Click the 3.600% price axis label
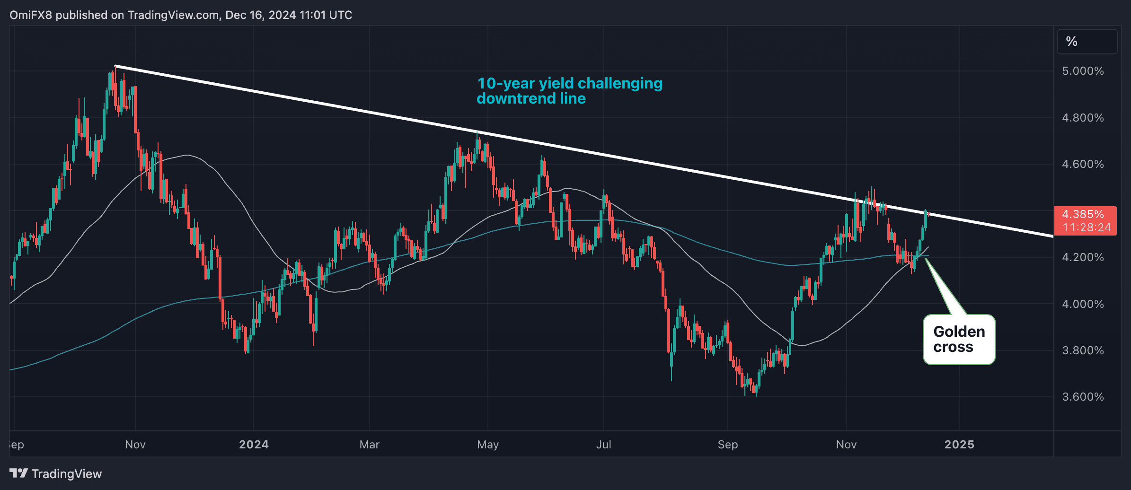The width and height of the screenshot is (1131, 490). tap(1083, 397)
